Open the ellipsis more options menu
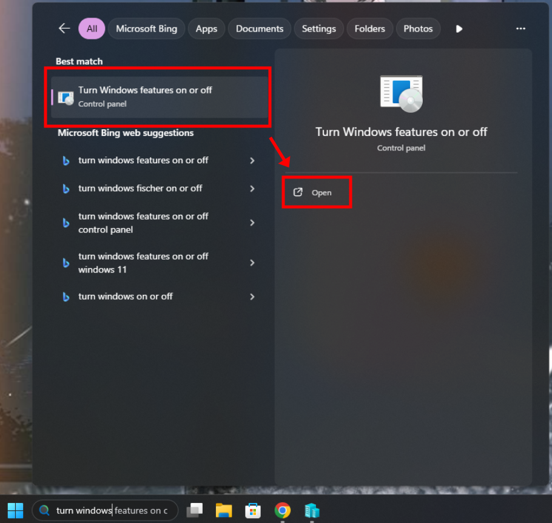Screen dimensions: 552x523 click(520, 29)
